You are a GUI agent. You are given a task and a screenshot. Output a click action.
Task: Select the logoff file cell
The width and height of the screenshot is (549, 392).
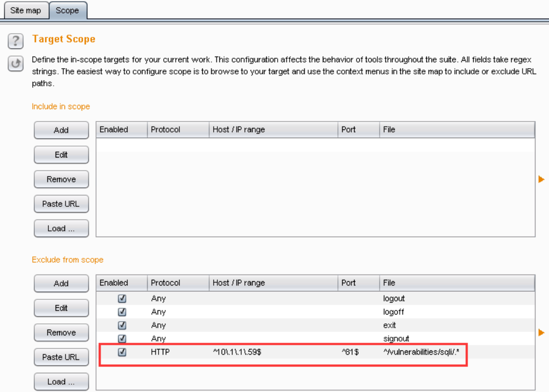(457, 312)
